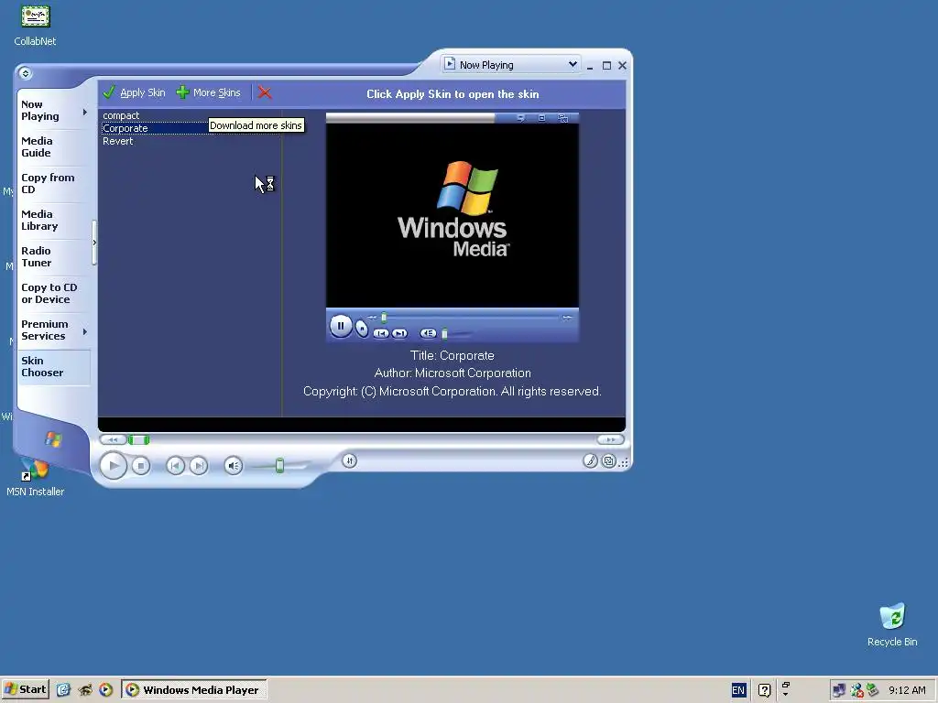Click the help question mark tray icon

(764, 690)
